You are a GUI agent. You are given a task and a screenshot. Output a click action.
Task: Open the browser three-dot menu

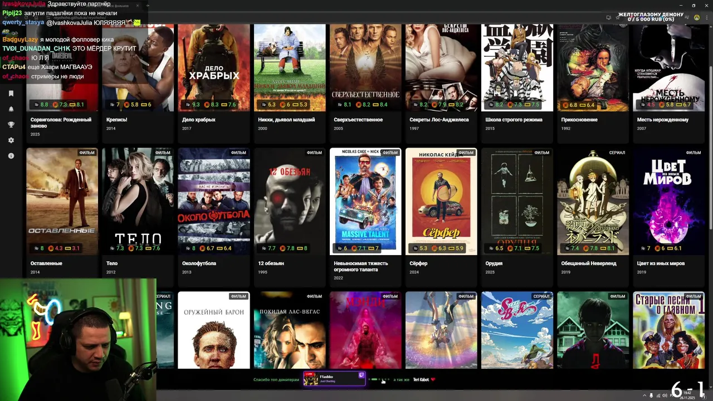click(x=706, y=17)
